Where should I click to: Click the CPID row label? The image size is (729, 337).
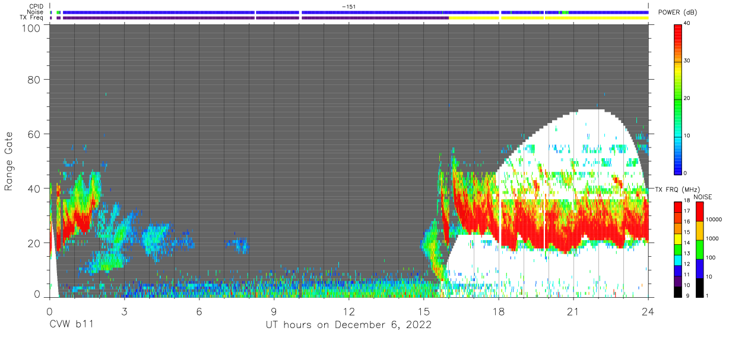tap(36, 7)
